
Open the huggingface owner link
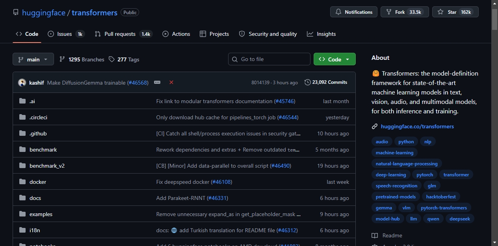[x=44, y=13]
